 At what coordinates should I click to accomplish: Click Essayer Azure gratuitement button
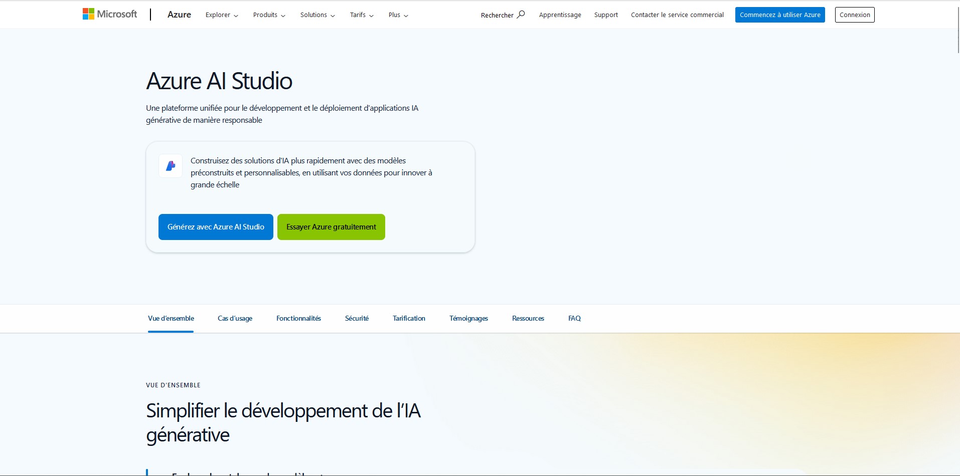click(331, 227)
